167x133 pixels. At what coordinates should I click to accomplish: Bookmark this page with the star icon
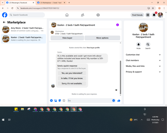[x=153, y=8]
